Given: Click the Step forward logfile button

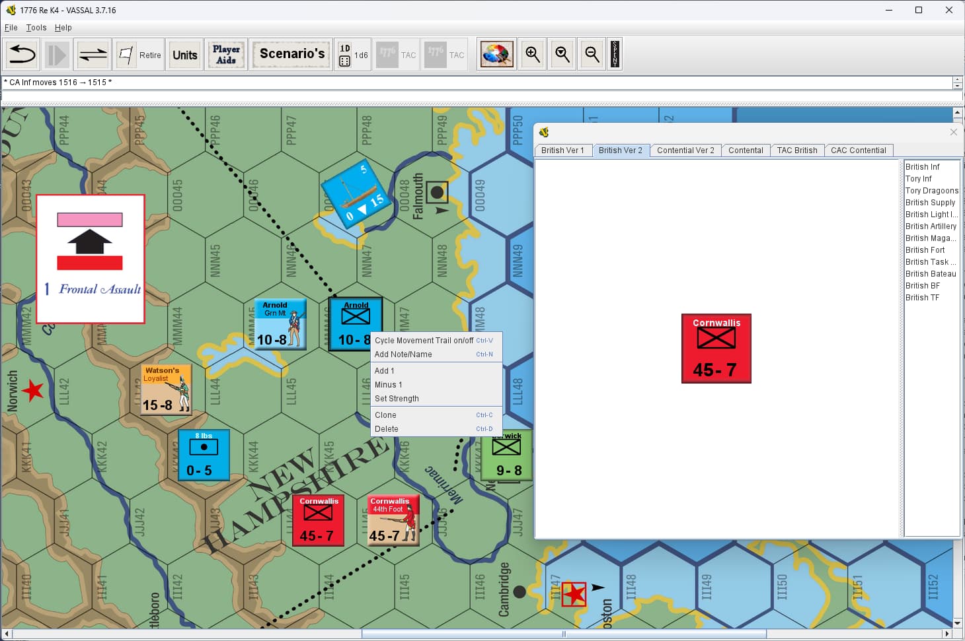Looking at the screenshot, I should click(x=57, y=55).
